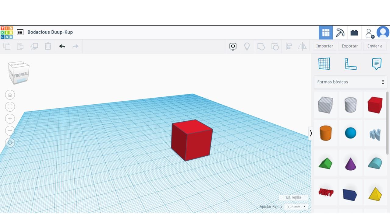Click the Ruler tool icon
This screenshot has width=390, height=219.
pyautogui.click(x=350, y=64)
